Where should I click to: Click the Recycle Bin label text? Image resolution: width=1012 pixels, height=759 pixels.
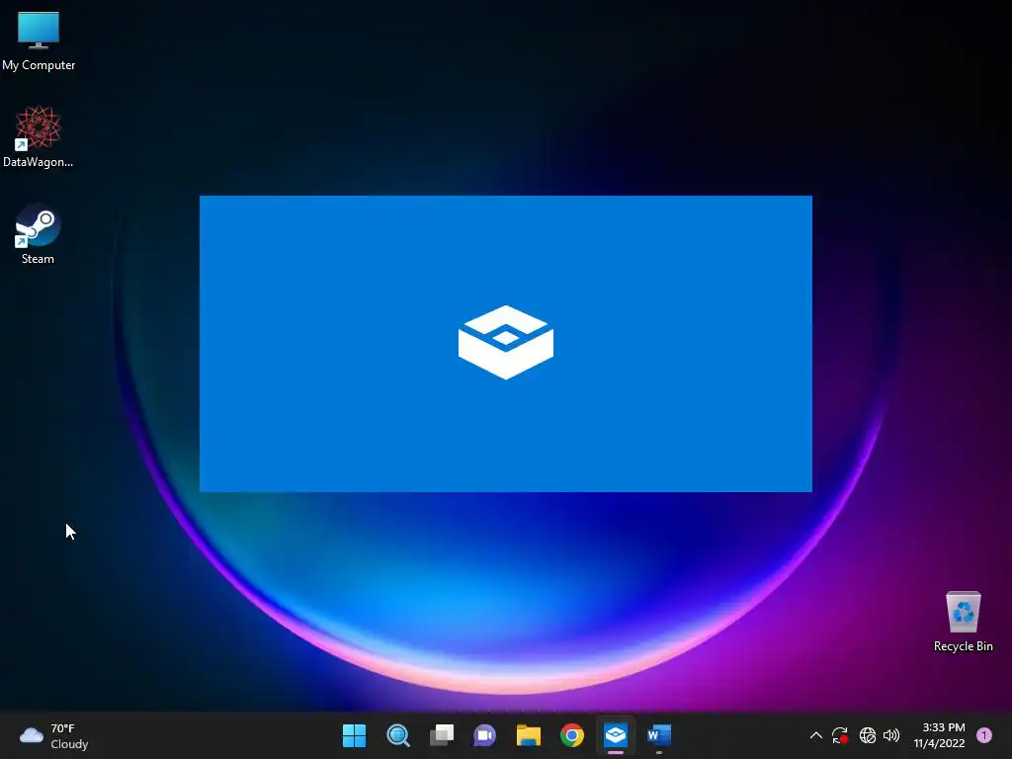click(x=963, y=646)
